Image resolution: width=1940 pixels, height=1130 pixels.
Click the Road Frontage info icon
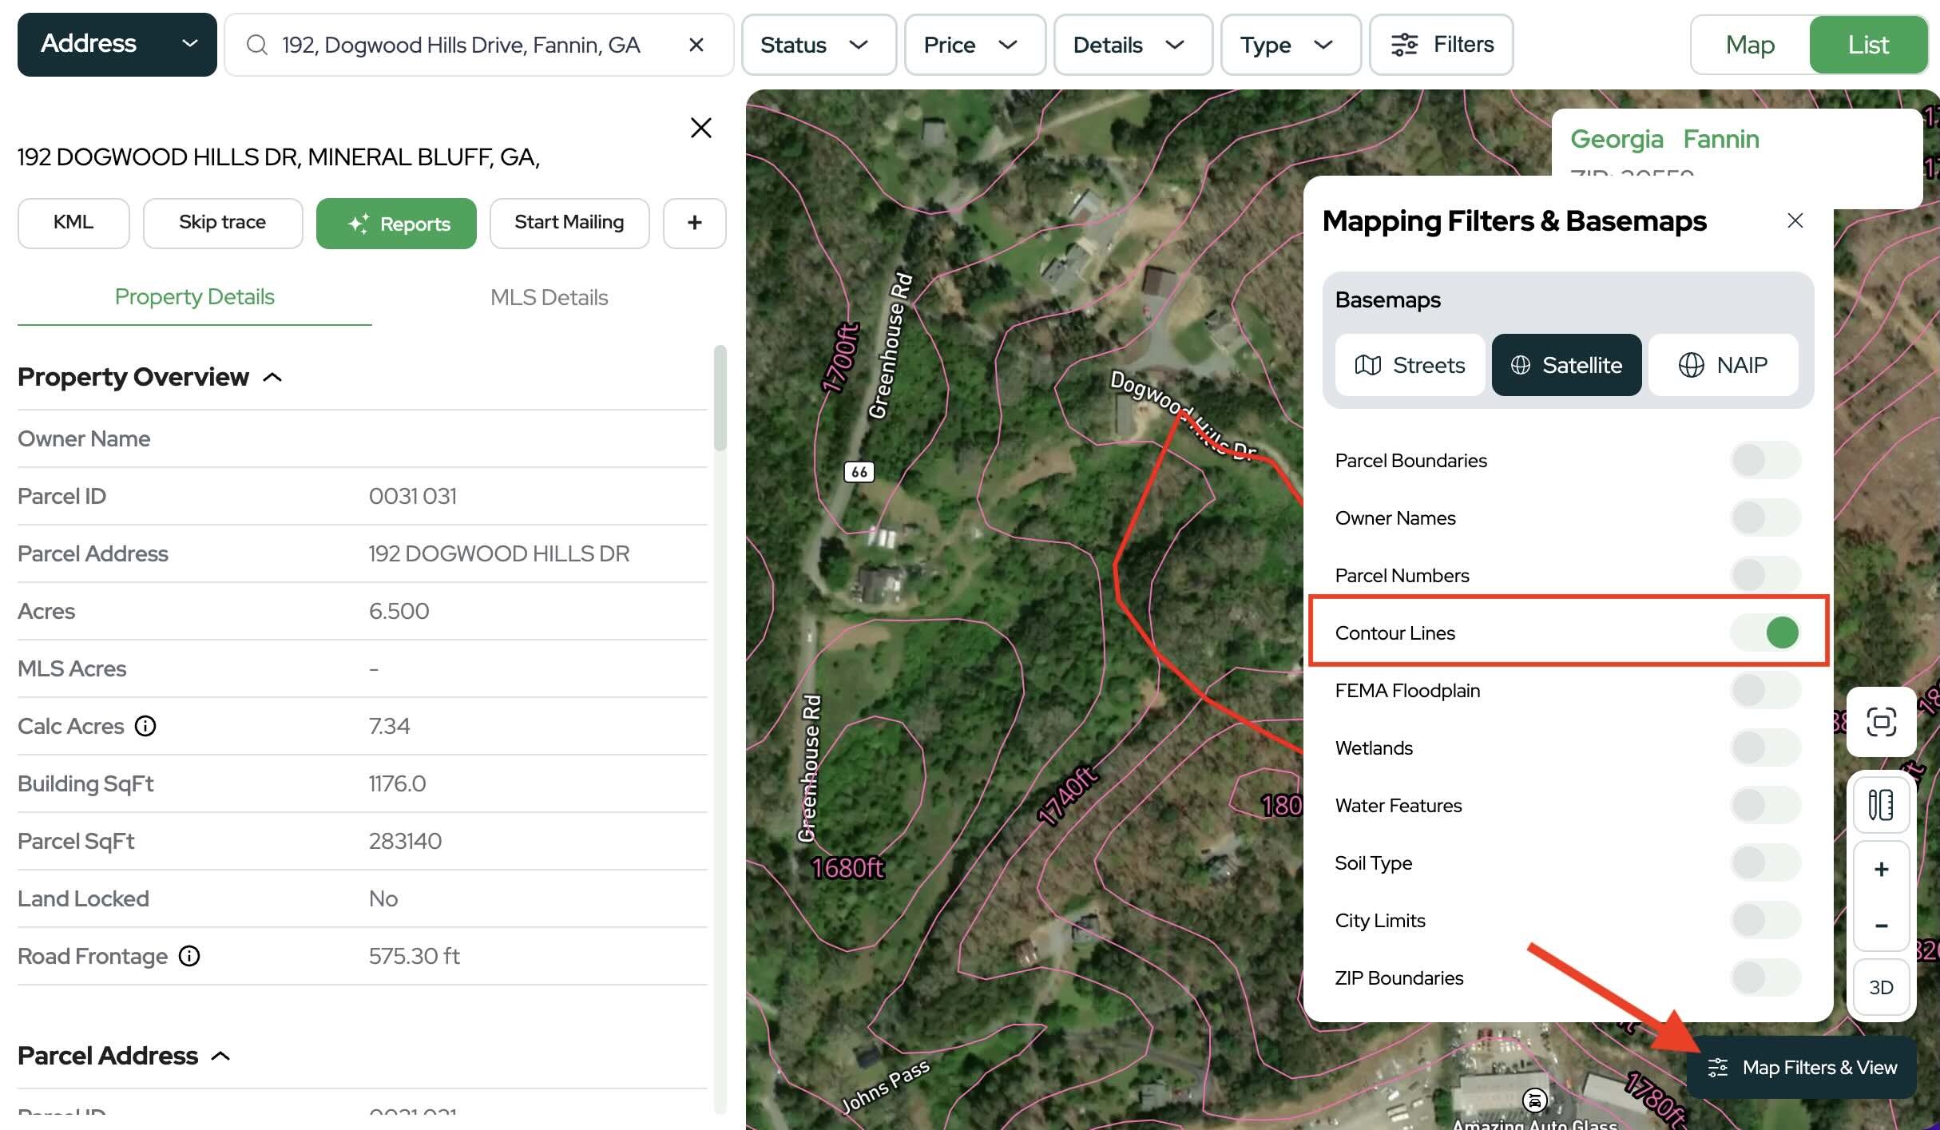(x=189, y=956)
